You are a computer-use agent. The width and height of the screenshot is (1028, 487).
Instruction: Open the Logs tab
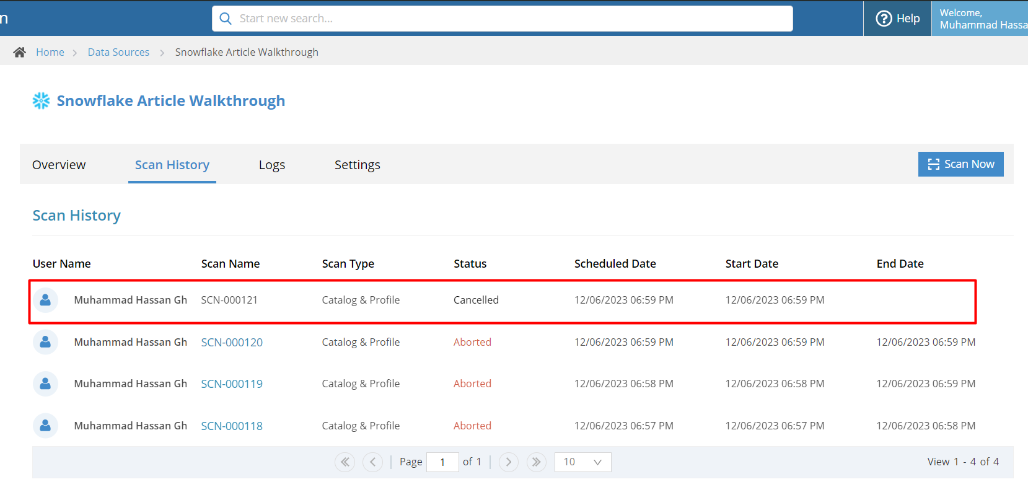[272, 165]
